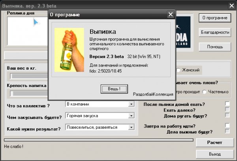The width and height of the screenshot is (237, 161).
Task: Click the 'Версия 2.3 beta' text
Action: tap(107, 56)
